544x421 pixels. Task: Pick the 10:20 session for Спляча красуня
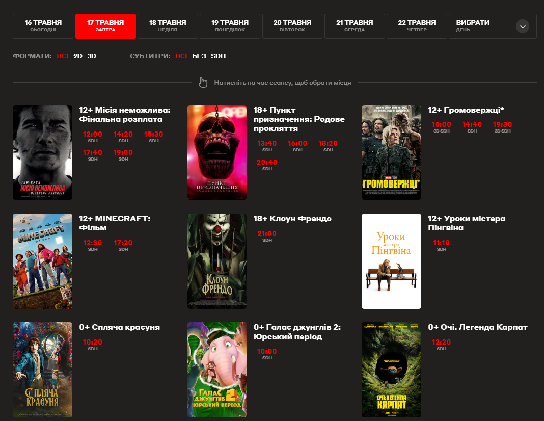click(93, 345)
